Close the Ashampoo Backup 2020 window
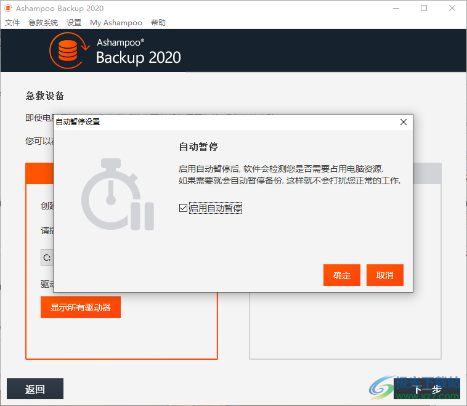This screenshot has height=406, width=467. pyautogui.click(x=452, y=9)
